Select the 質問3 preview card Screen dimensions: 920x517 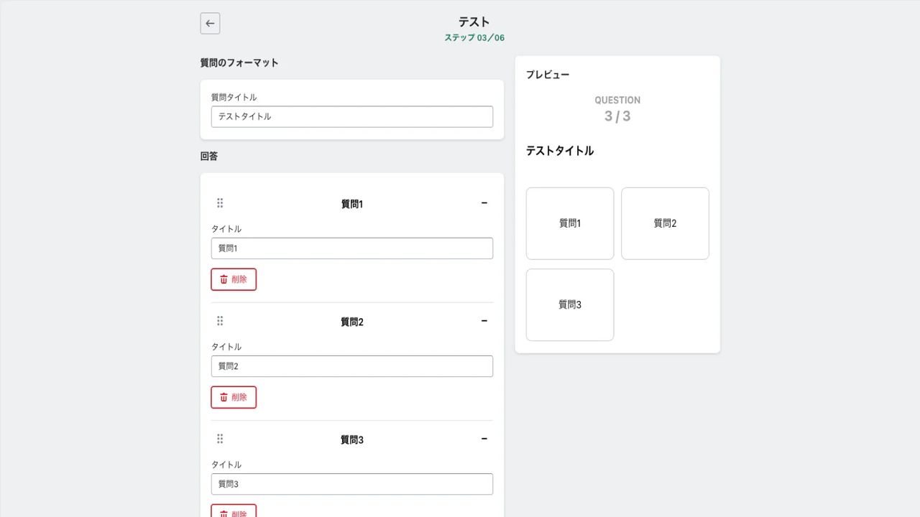tap(570, 304)
